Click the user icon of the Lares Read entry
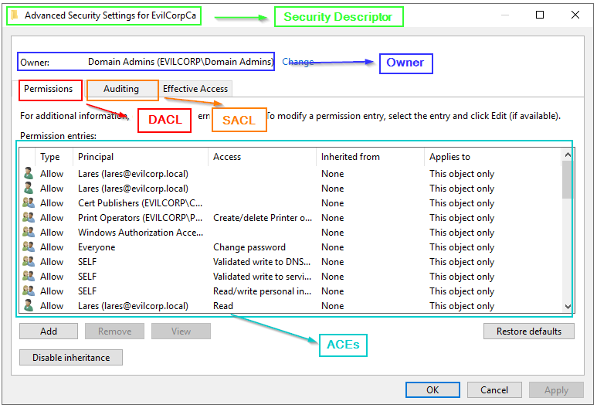This screenshot has height=408, width=597. pos(29,306)
